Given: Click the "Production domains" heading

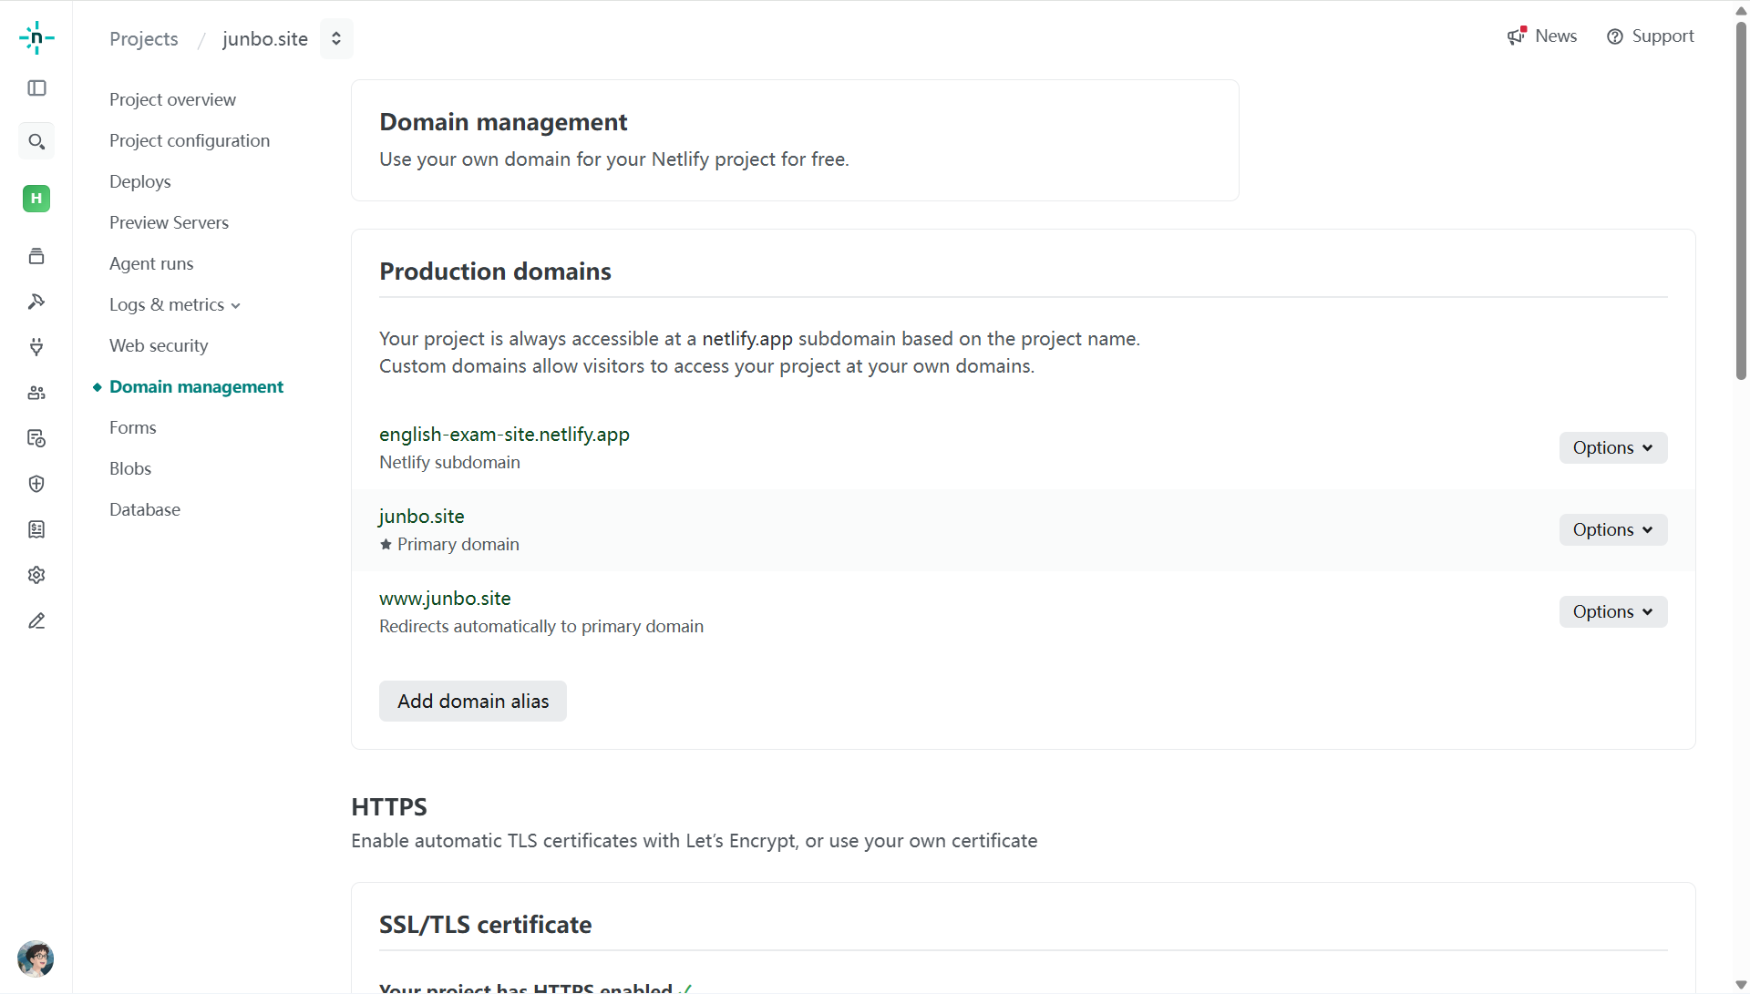Looking at the screenshot, I should click(x=495, y=272).
